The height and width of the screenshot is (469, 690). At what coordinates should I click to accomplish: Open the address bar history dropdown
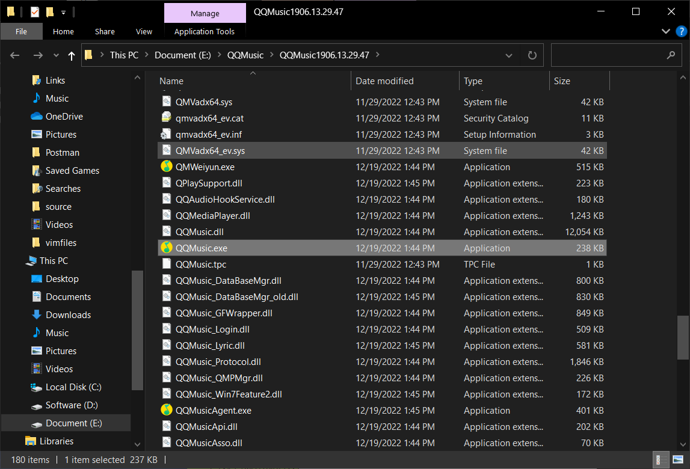[x=509, y=55]
